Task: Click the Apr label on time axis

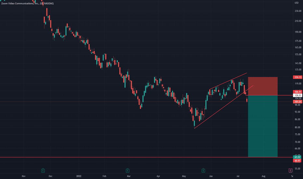Action: click(x=158, y=176)
